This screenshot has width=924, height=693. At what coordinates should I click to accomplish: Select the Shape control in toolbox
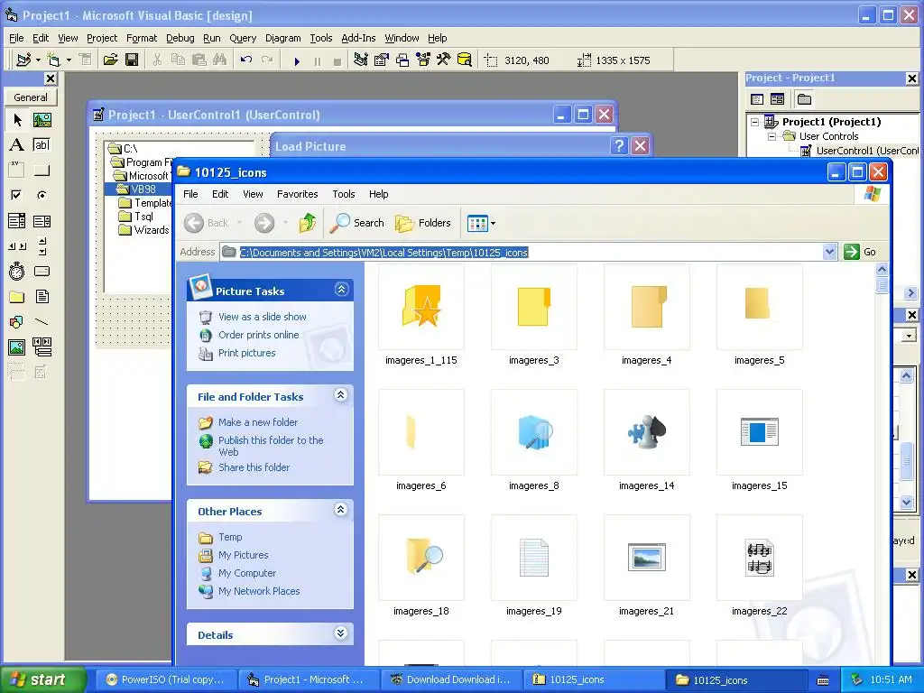click(16, 322)
